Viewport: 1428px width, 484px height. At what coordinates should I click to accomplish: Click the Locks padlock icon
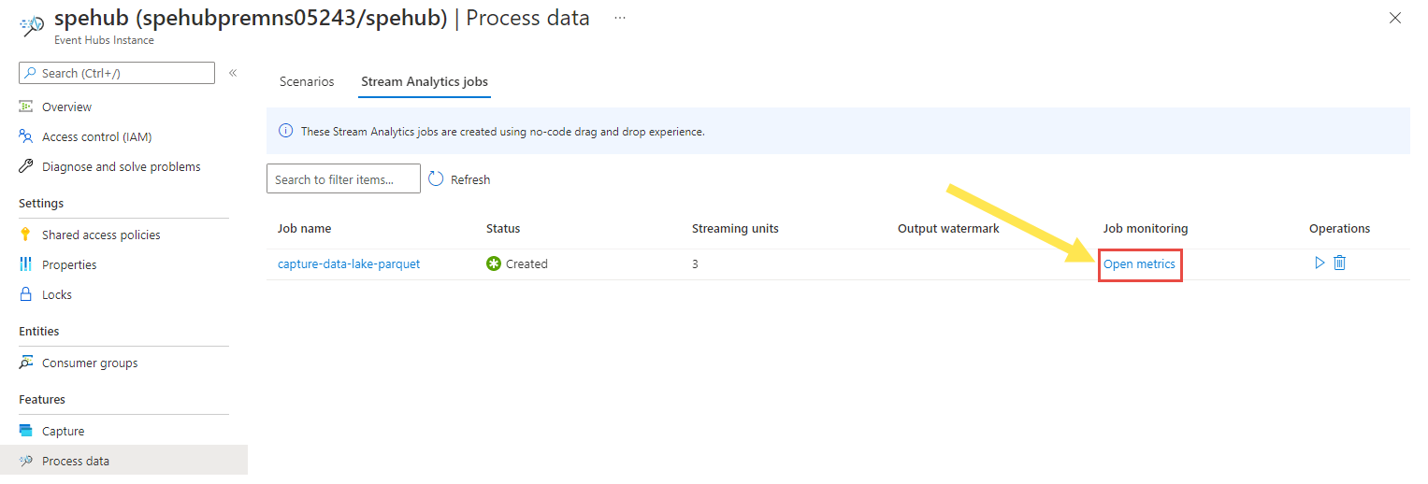click(26, 294)
